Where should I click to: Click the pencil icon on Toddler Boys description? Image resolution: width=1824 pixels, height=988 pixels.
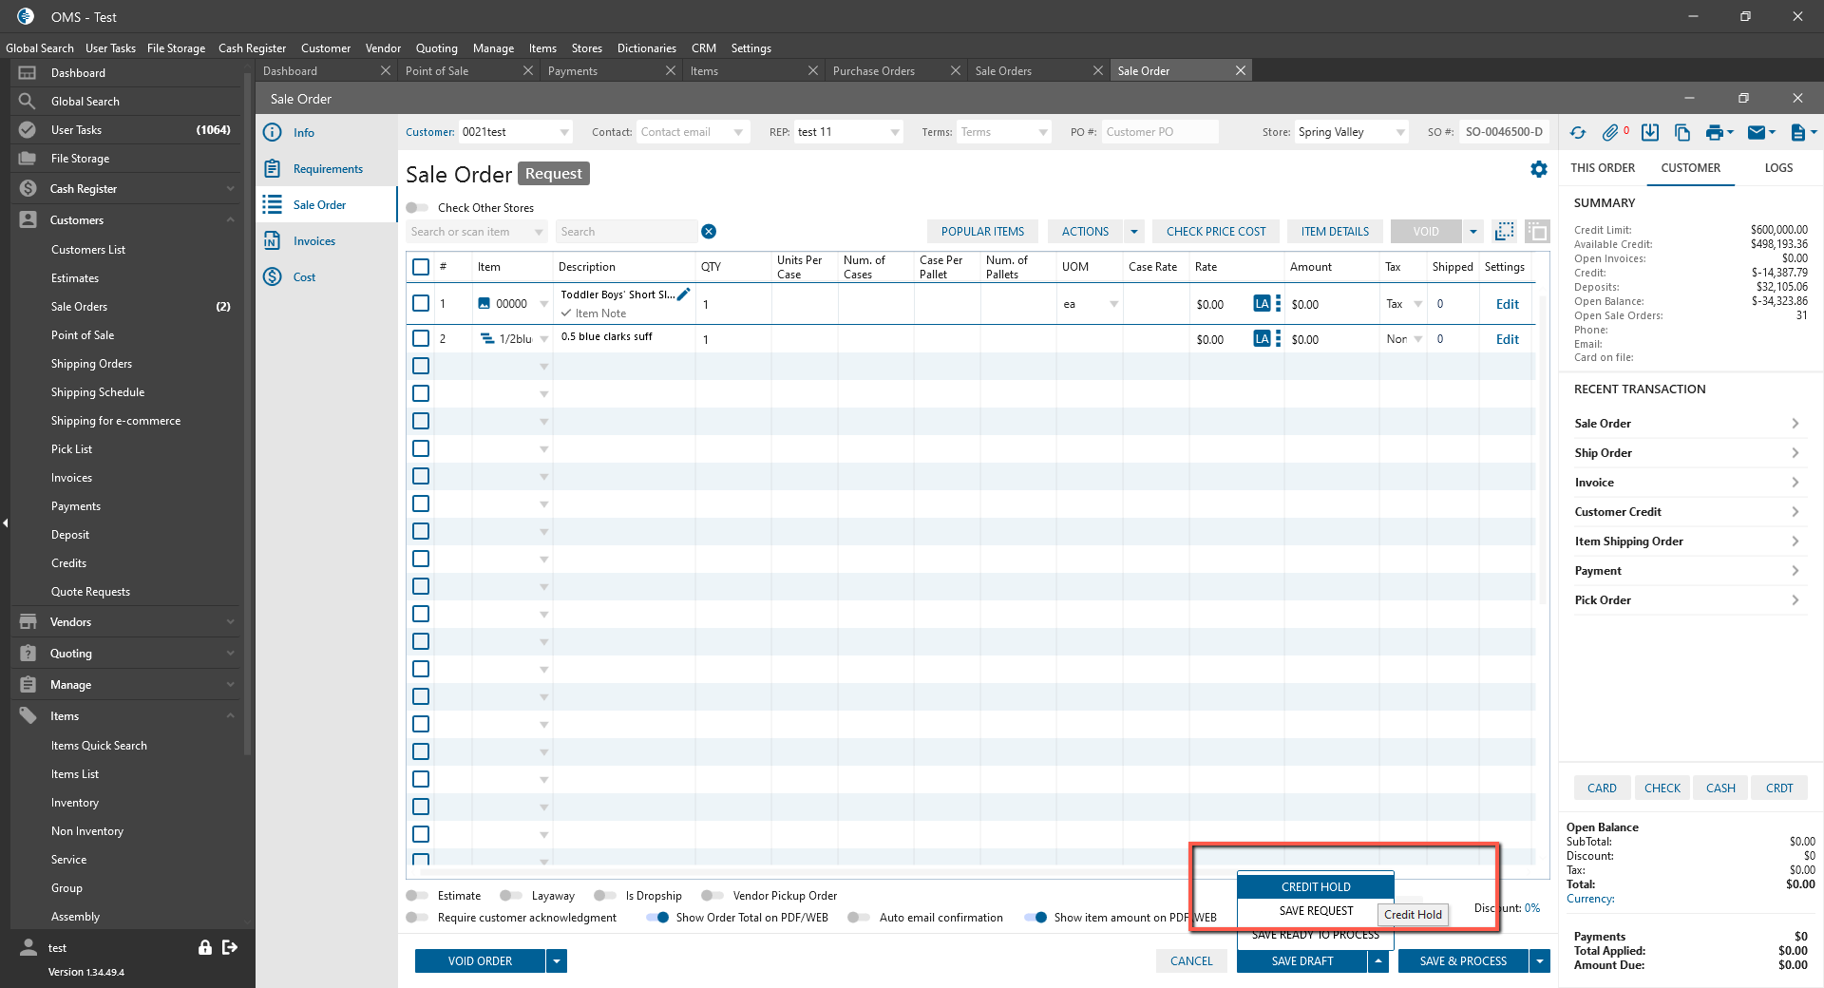[x=683, y=294]
